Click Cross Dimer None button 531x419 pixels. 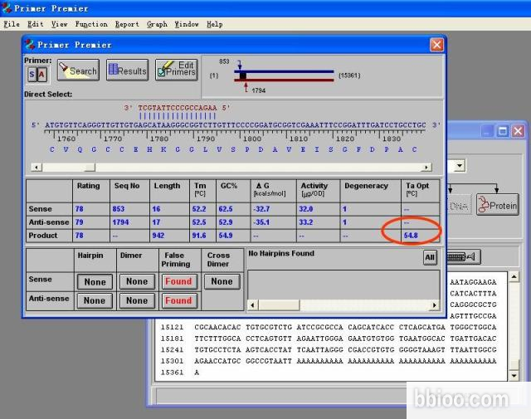point(222,281)
